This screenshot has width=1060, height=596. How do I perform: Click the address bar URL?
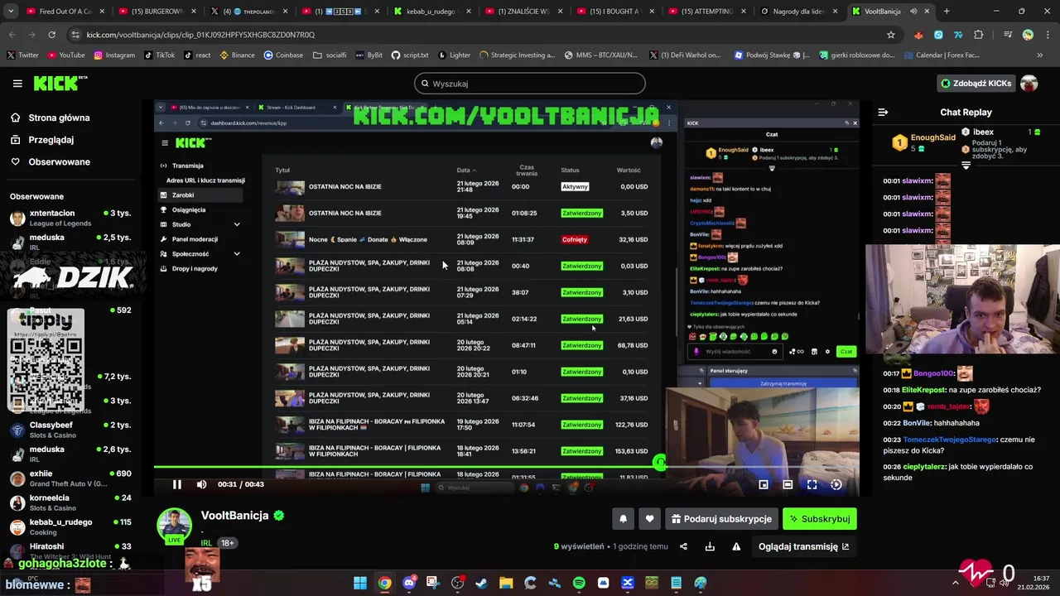tap(201, 35)
